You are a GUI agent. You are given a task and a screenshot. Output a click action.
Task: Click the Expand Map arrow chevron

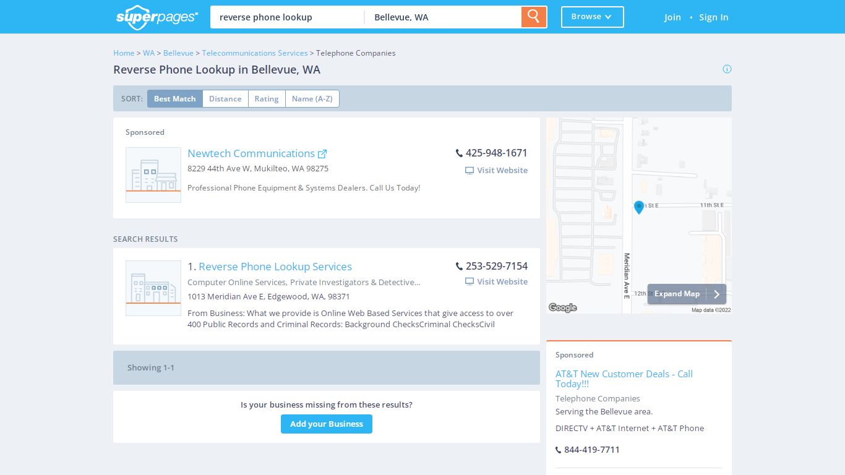click(x=717, y=294)
